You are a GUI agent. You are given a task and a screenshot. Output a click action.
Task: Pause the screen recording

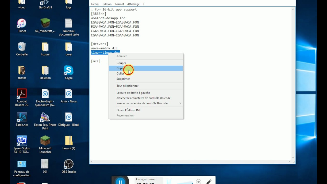(x=120, y=181)
